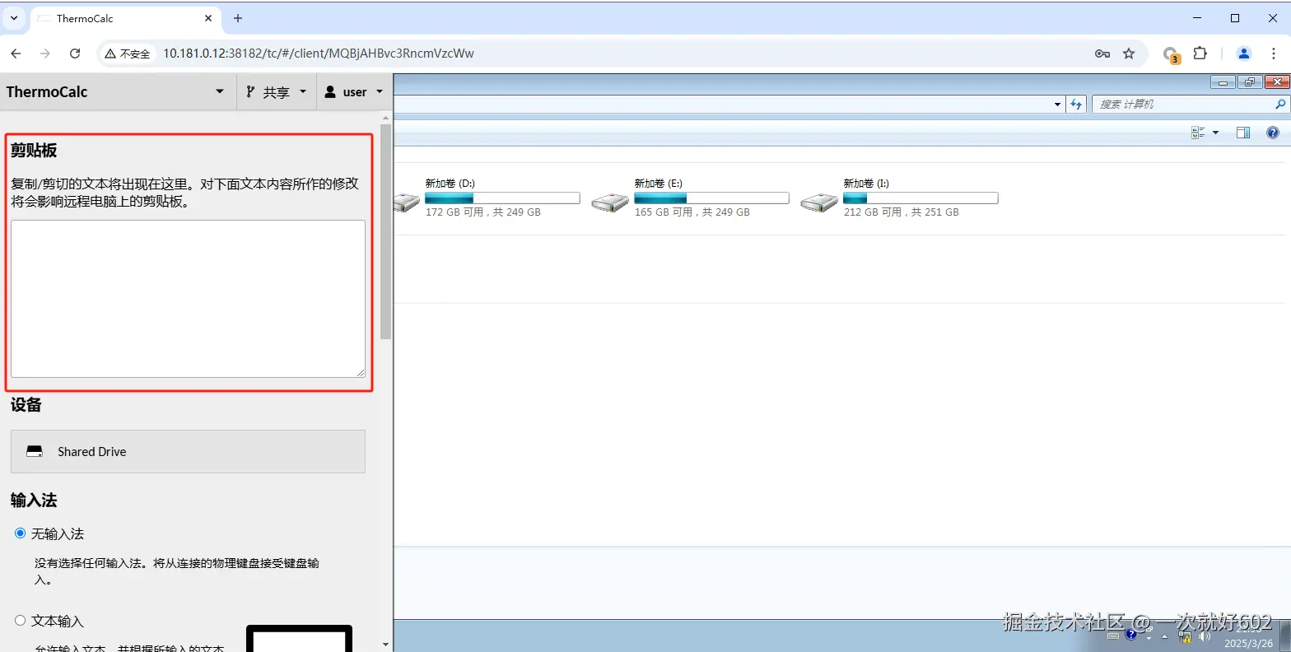This screenshot has width=1291, height=652.
Task: Click the tray on-screen keyboard icon
Action: 1113,636
